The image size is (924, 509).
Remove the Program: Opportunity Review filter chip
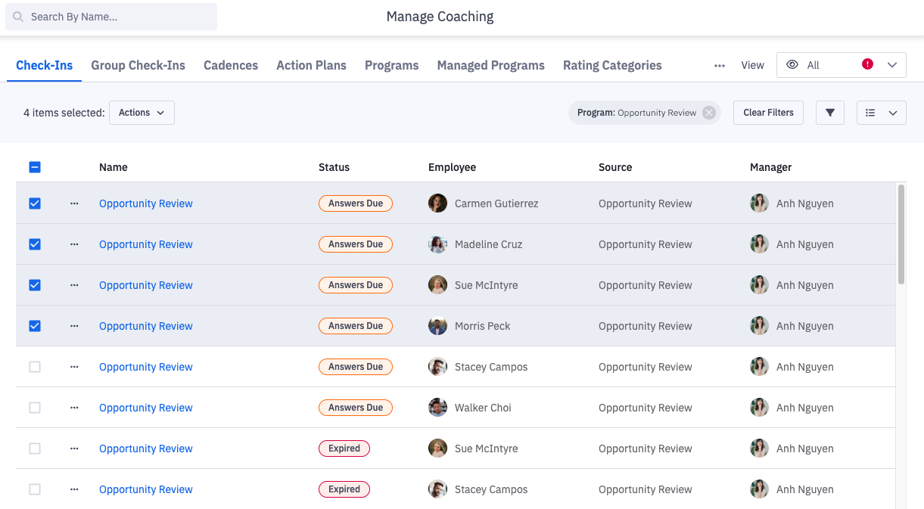click(x=708, y=113)
